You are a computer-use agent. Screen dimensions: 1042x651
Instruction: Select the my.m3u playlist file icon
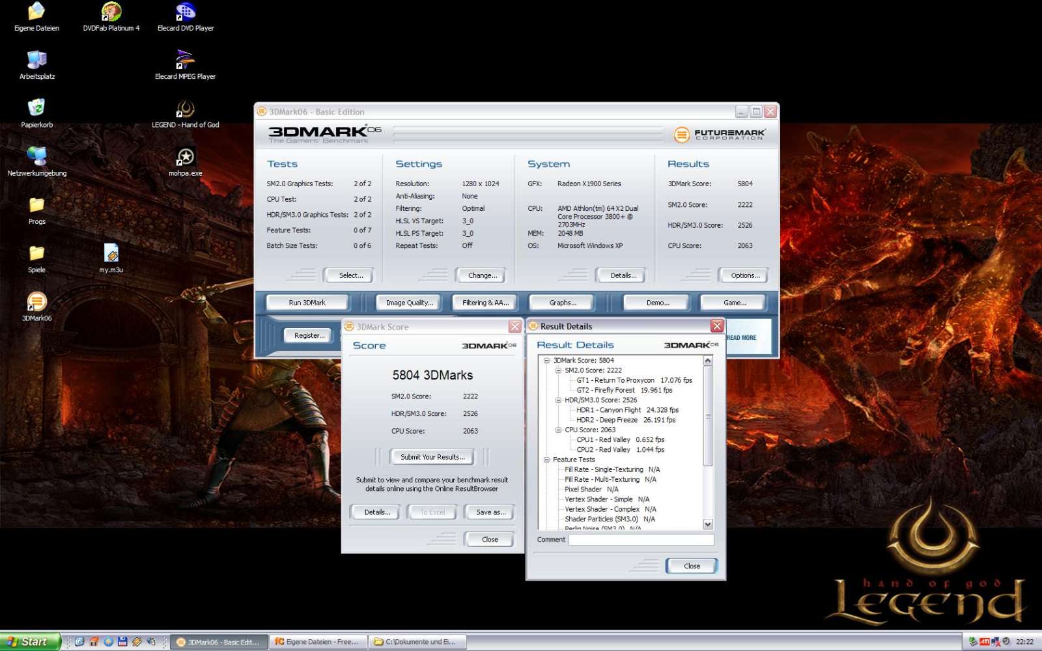point(111,258)
